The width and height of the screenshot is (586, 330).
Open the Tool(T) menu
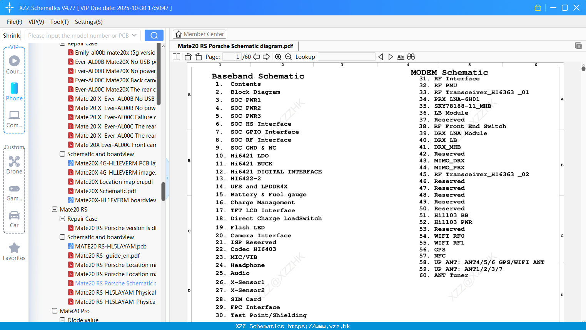[60, 22]
